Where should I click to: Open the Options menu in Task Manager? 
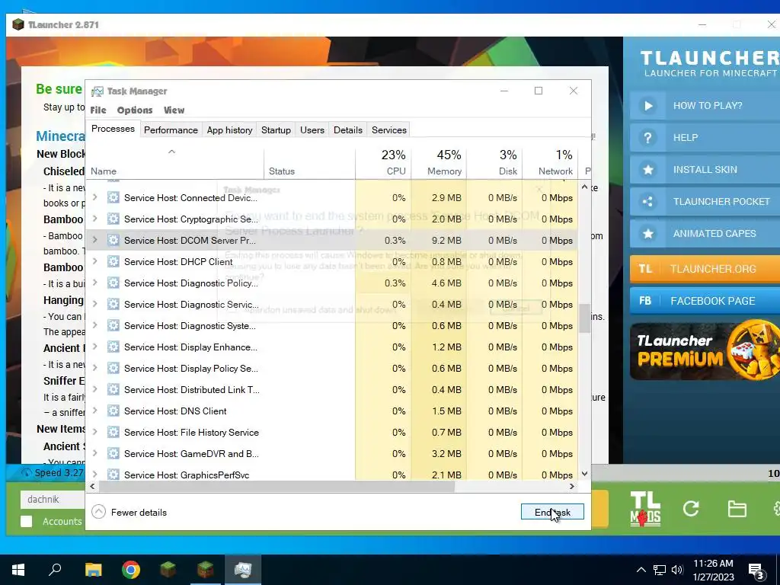pos(135,110)
